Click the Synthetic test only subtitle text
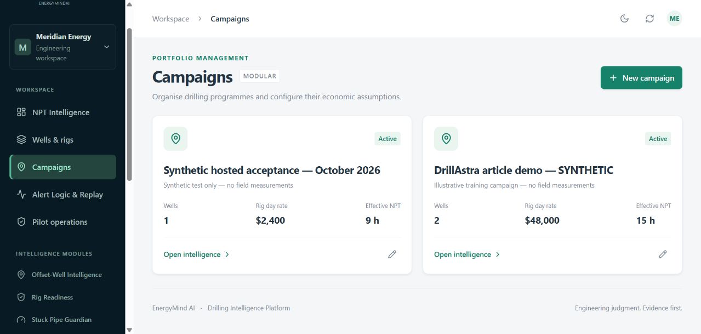Viewport: 701px width, 334px height. (228, 185)
